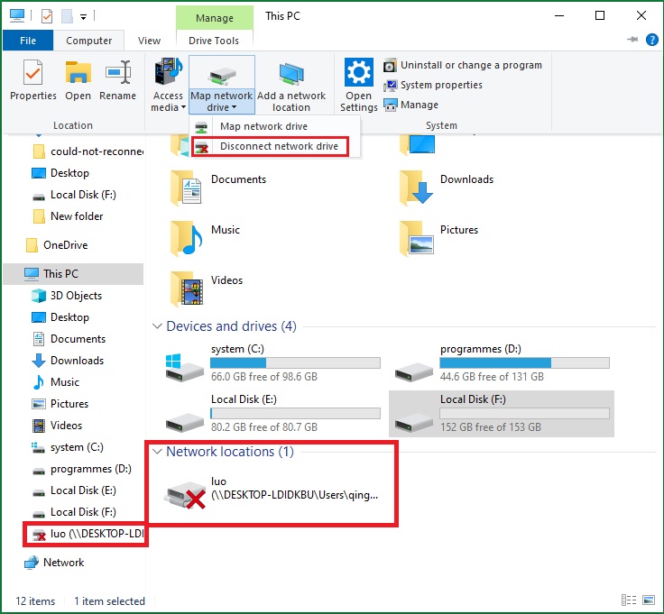The height and width of the screenshot is (614, 664).
Task: Click the Open ribbon button
Action: [78, 80]
